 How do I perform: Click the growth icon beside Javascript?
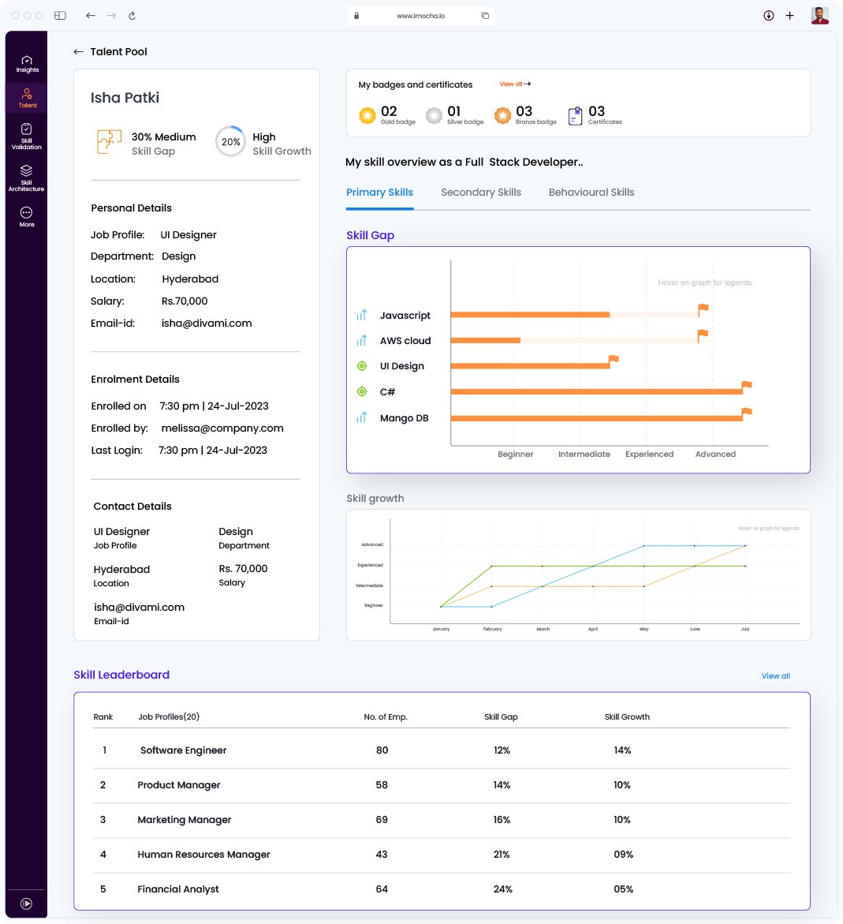pos(362,315)
